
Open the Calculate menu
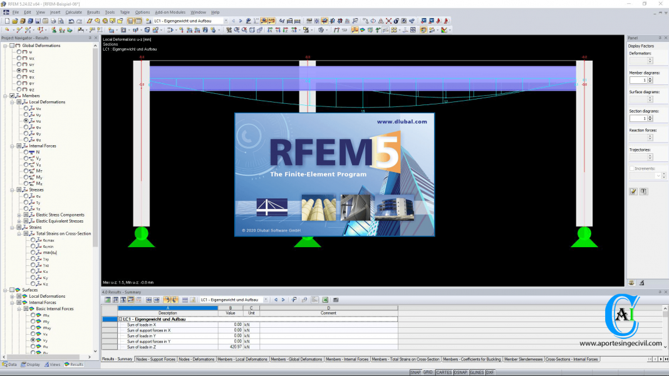pyautogui.click(x=73, y=12)
